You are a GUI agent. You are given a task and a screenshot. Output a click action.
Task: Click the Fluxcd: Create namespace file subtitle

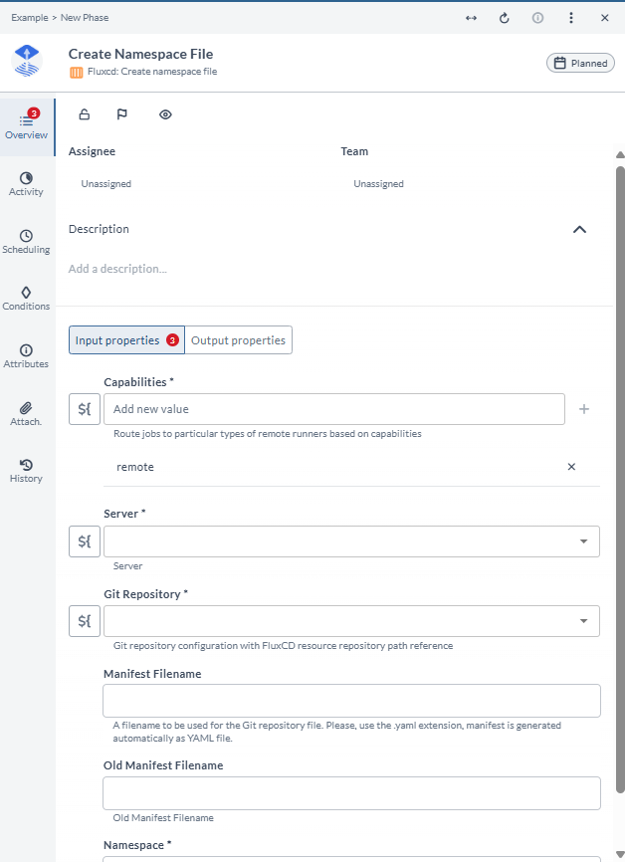[x=152, y=72]
